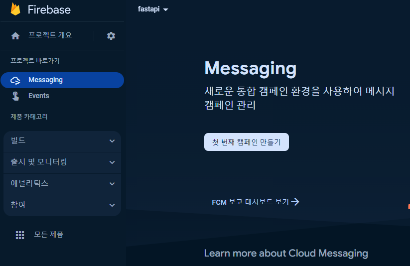Image resolution: width=410 pixels, height=266 pixels.
Task: Open the 모든 제품 all products page
Action: tap(49, 234)
